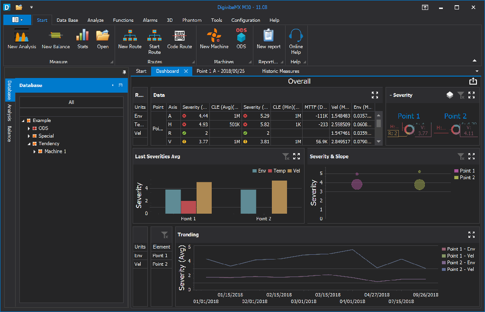
Task: Expand the Machine 1 tree node
Action: (34, 152)
